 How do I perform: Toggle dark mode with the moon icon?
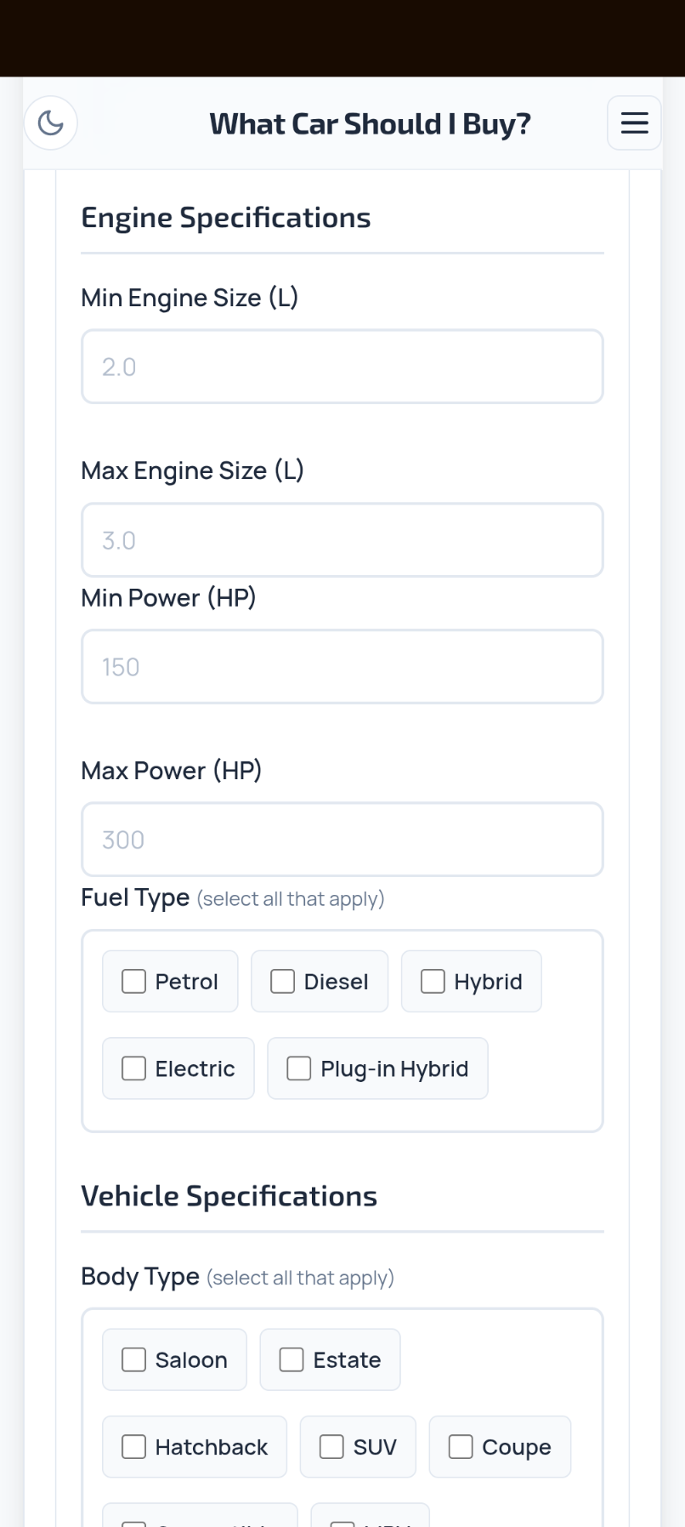click(x=50, y=123)
